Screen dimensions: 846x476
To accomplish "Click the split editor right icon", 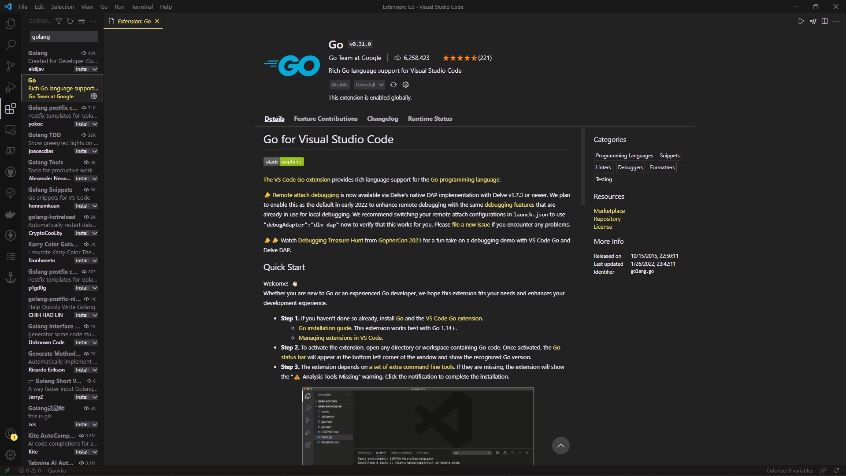I will pos(824,21).
